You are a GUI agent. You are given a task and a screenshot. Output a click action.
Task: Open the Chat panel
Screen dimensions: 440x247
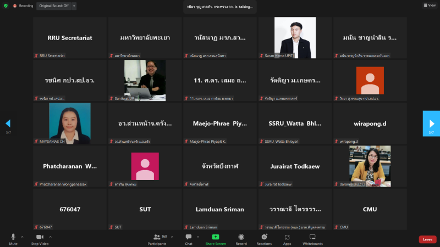(x=189, y=238)
